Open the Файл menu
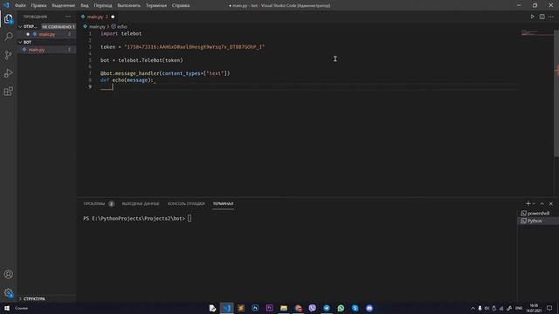This screenshot has width=559, height=314. [20, 5]
